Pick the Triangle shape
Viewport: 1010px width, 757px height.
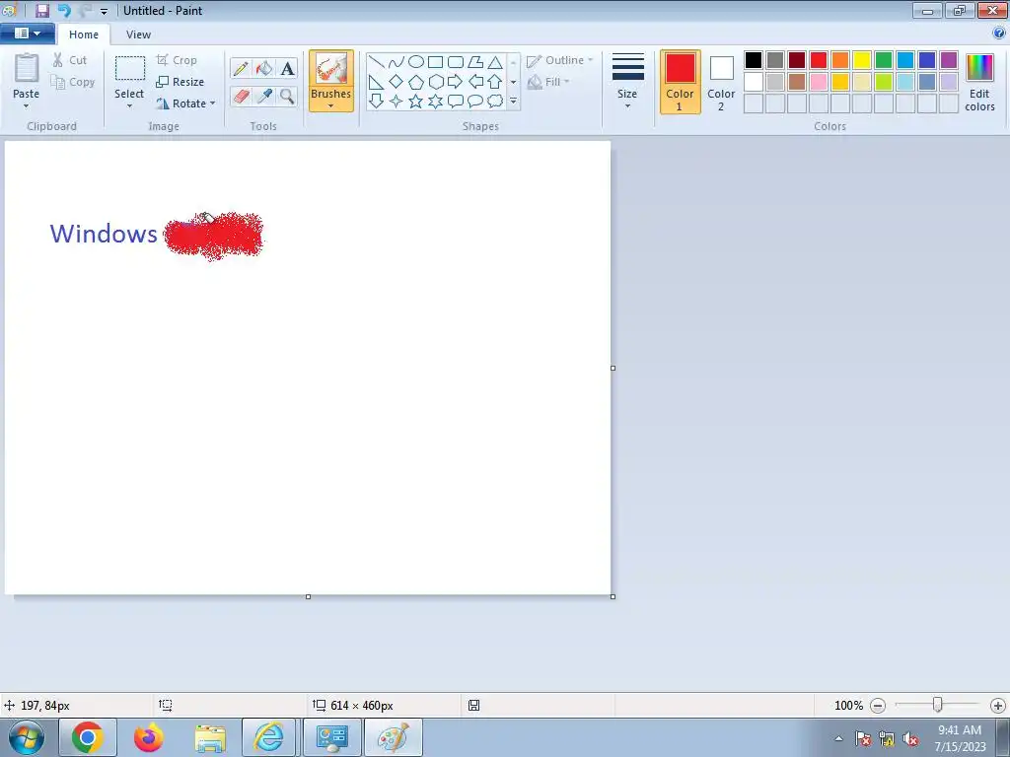(x=495, y=62)
